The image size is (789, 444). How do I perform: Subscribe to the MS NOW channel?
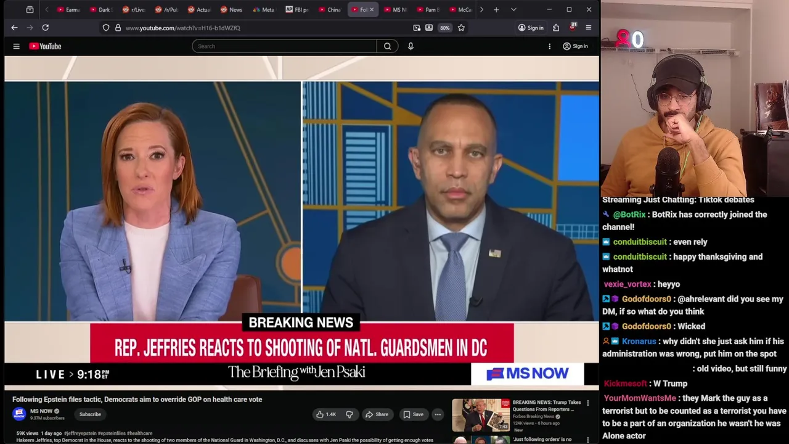tap(90, 414)
